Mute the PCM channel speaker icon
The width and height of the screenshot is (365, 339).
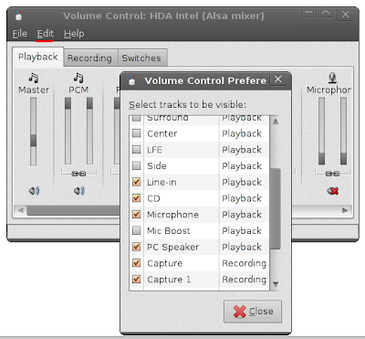click(79, 191)
